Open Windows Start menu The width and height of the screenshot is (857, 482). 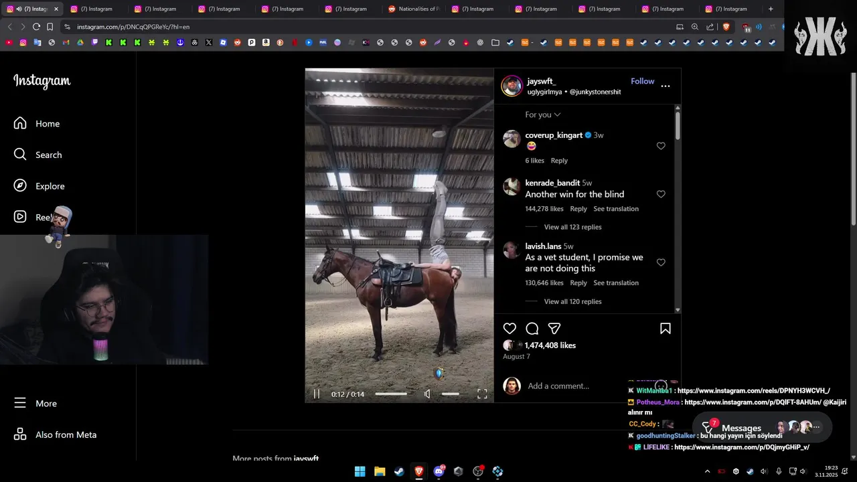(x=360, y=471)
